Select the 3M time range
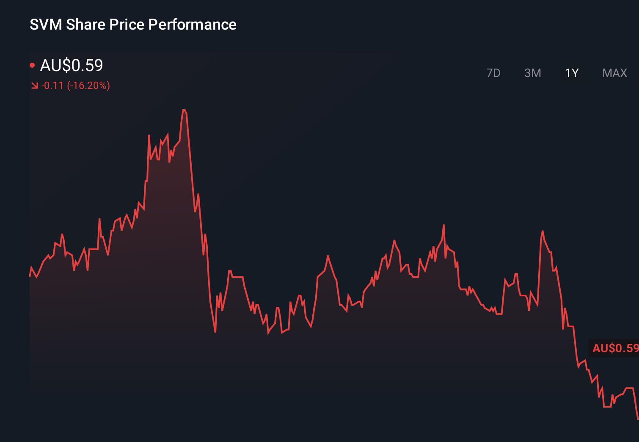 pyautogui.click(x=533, y=73)
